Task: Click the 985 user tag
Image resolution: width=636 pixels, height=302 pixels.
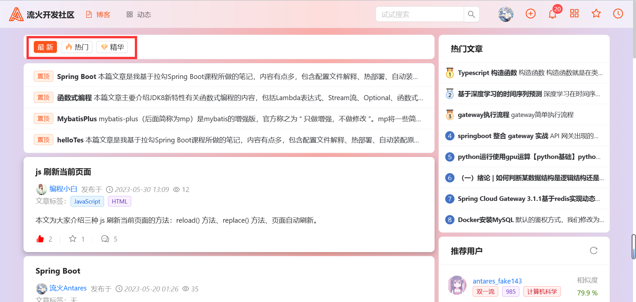Action: tap(511, 291)
